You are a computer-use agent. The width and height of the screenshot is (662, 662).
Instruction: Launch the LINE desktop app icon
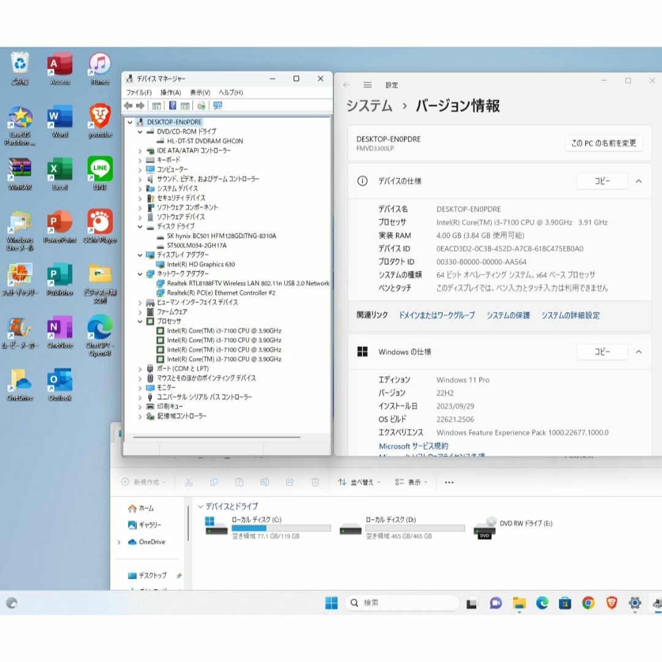tap(100, 174)
